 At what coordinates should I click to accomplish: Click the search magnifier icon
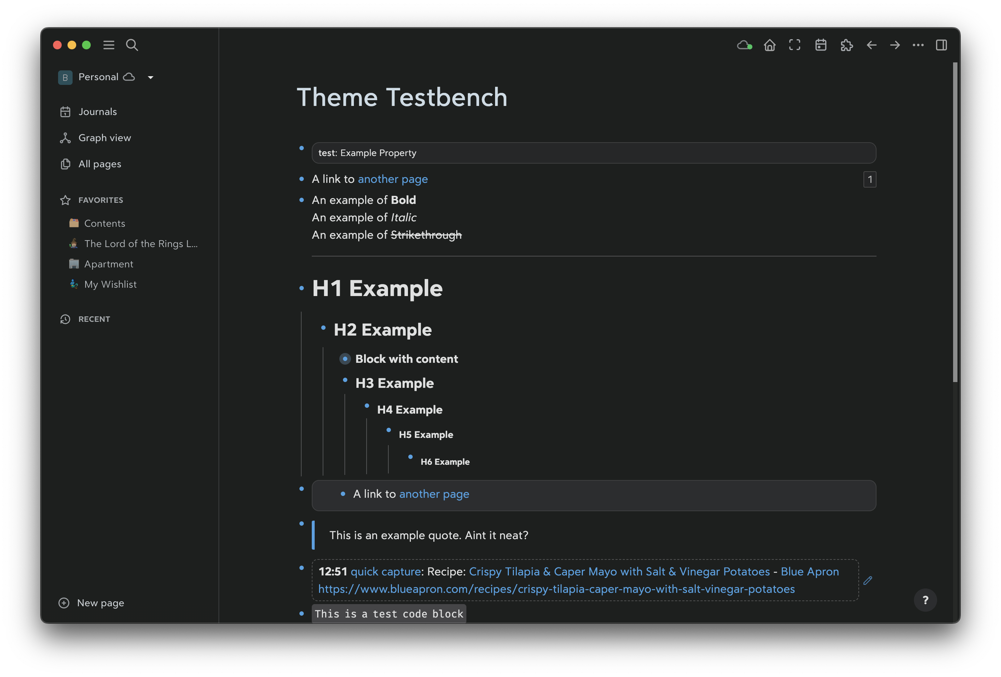pos(132,45)
